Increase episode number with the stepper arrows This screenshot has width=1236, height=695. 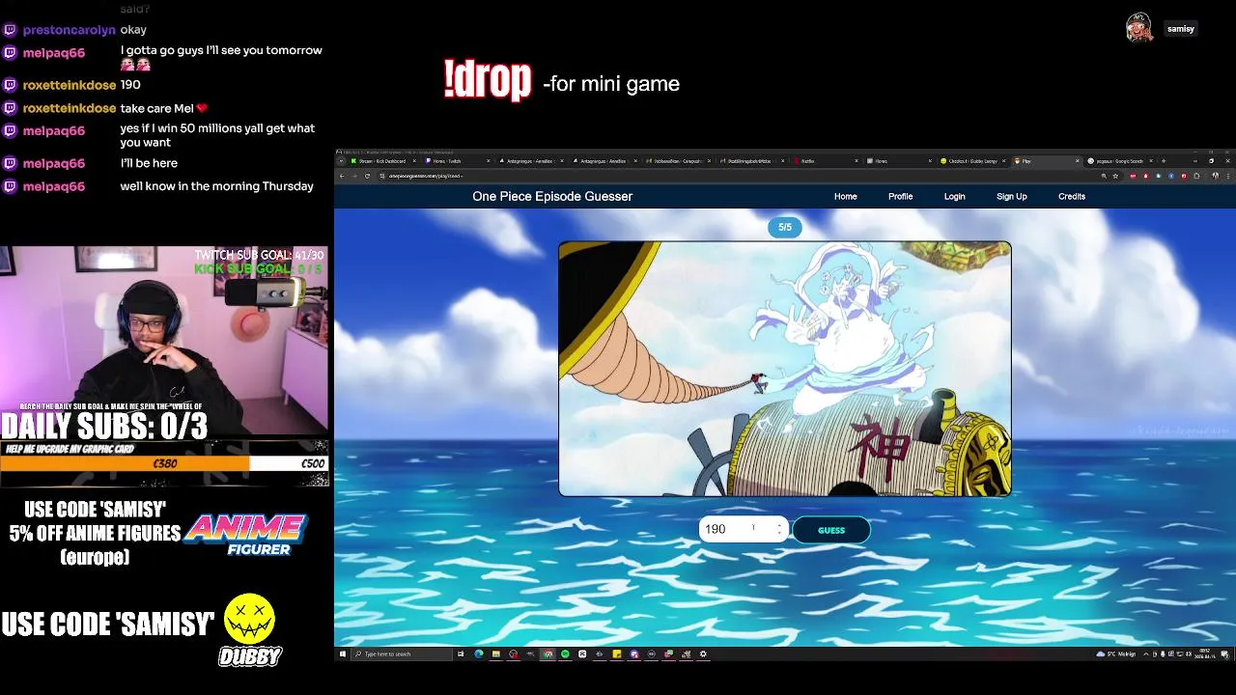(779, 525)
